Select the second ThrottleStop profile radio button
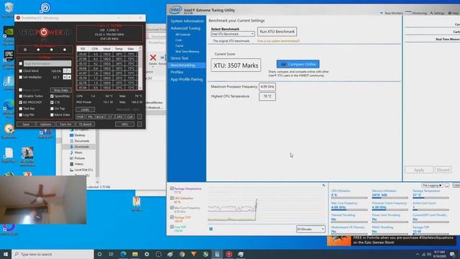Image resolution: width=460 pixels, height=259 pixels. pyautogui.click(x=38, y=50)
